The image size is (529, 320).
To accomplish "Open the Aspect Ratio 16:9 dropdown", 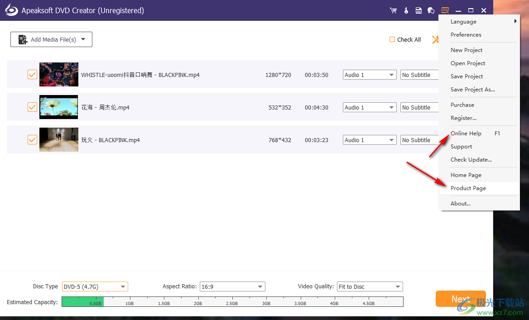I will 232,287.
